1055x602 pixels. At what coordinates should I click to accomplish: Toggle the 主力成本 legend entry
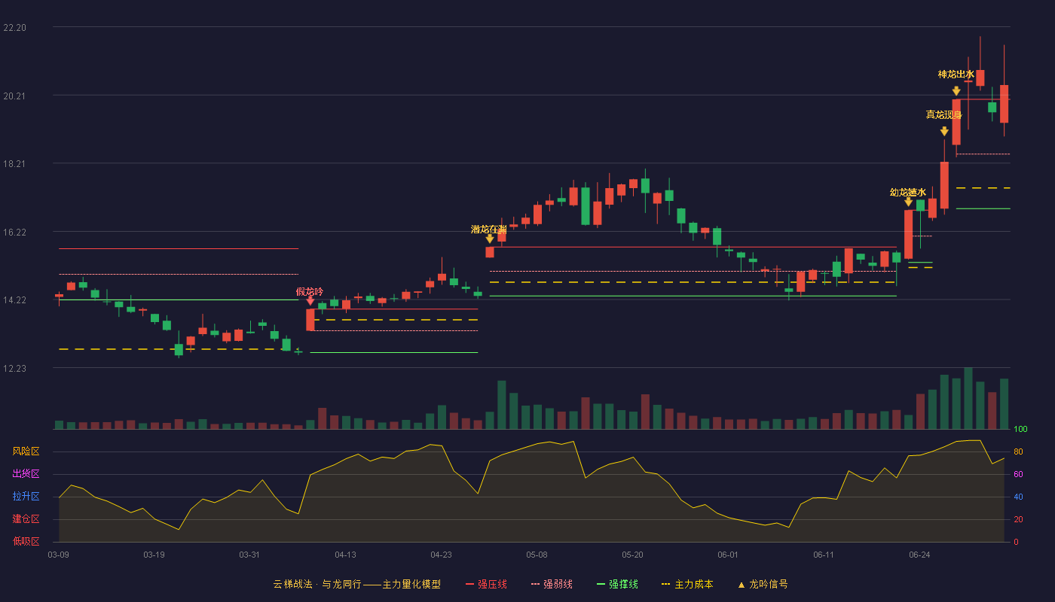tap(687, 585)
